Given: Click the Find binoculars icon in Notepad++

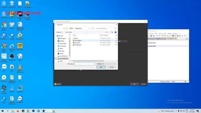Looking at the screenshot, I should [x=151, y=36].
